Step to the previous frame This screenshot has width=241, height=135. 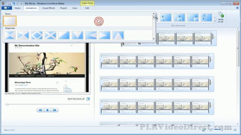pos(40,110)
